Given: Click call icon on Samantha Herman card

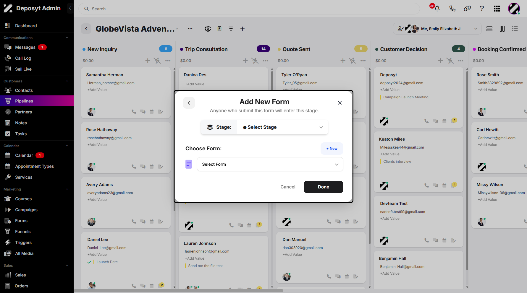Looking at the screenshot, I should [134, 112].
